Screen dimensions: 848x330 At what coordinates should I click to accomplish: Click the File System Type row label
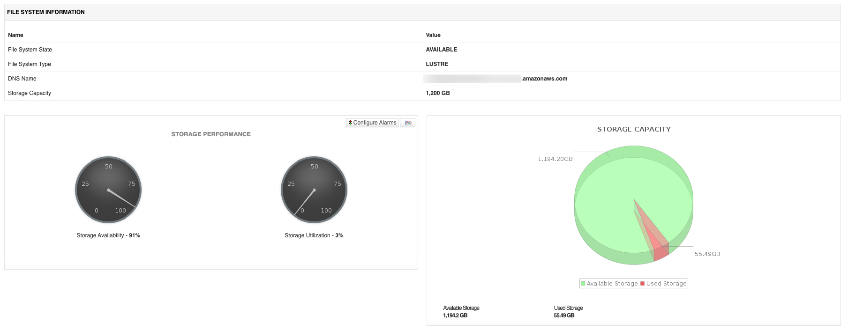(30, 64)
